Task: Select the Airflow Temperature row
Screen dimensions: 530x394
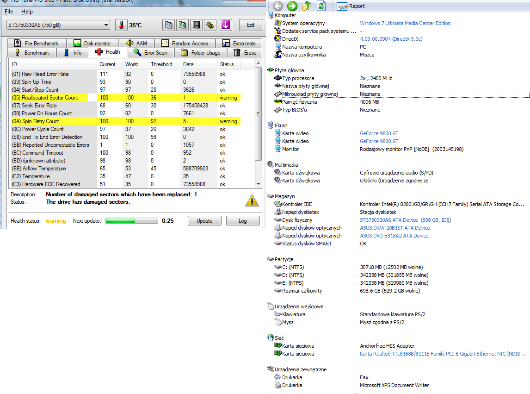Action: 125,169
